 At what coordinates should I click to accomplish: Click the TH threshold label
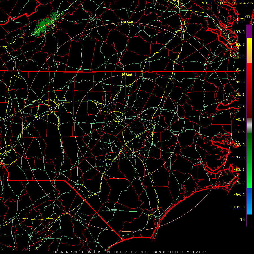[x=242, y=220]
